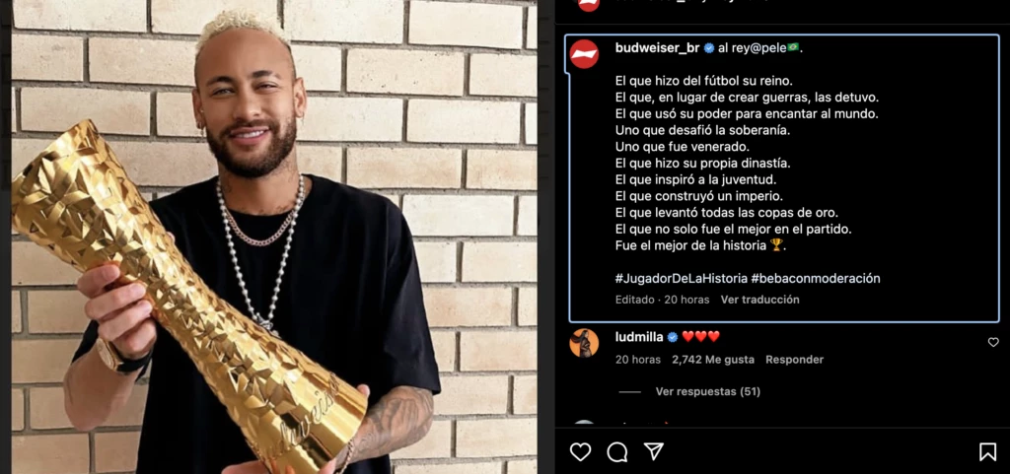Click Ver traducción under the caption

[759, 300]
